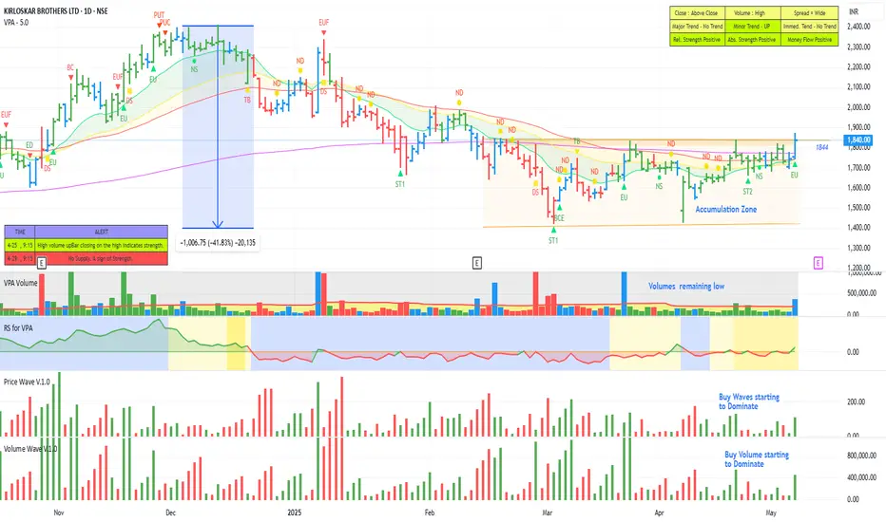Click the 'High volume upBar closing' alert message

point(102,246)
